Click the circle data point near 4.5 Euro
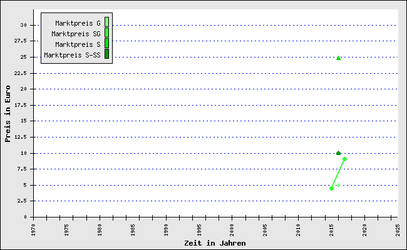This screenshot has width=407, height=250. 331,189
